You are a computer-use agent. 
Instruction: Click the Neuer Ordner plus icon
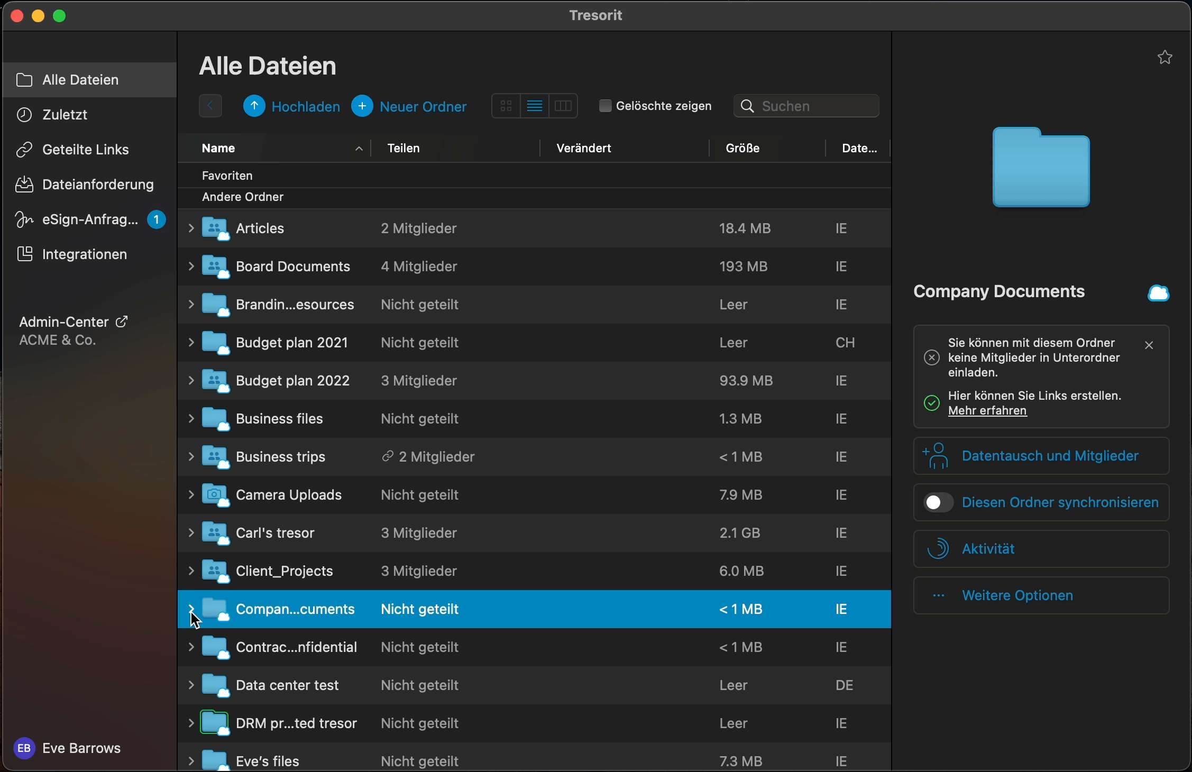pyautogui.click(x=362, y=106)
